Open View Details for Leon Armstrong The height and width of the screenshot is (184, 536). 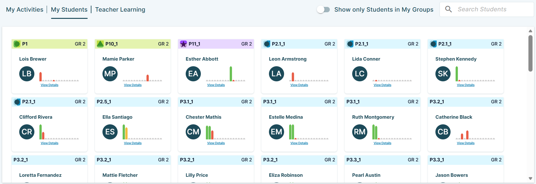point(299,85)
